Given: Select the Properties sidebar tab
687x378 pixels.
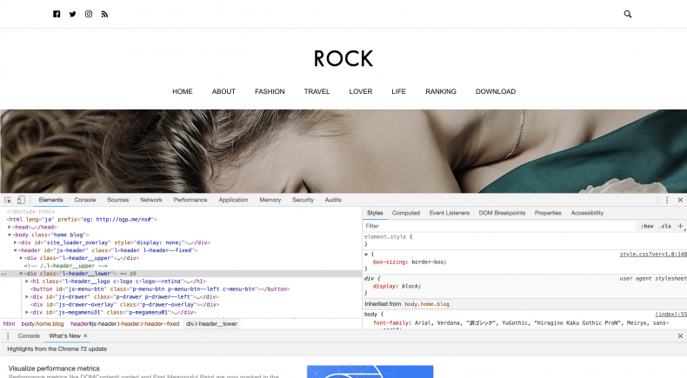Looking at the screenshot, I should click(x=548, y=213).
